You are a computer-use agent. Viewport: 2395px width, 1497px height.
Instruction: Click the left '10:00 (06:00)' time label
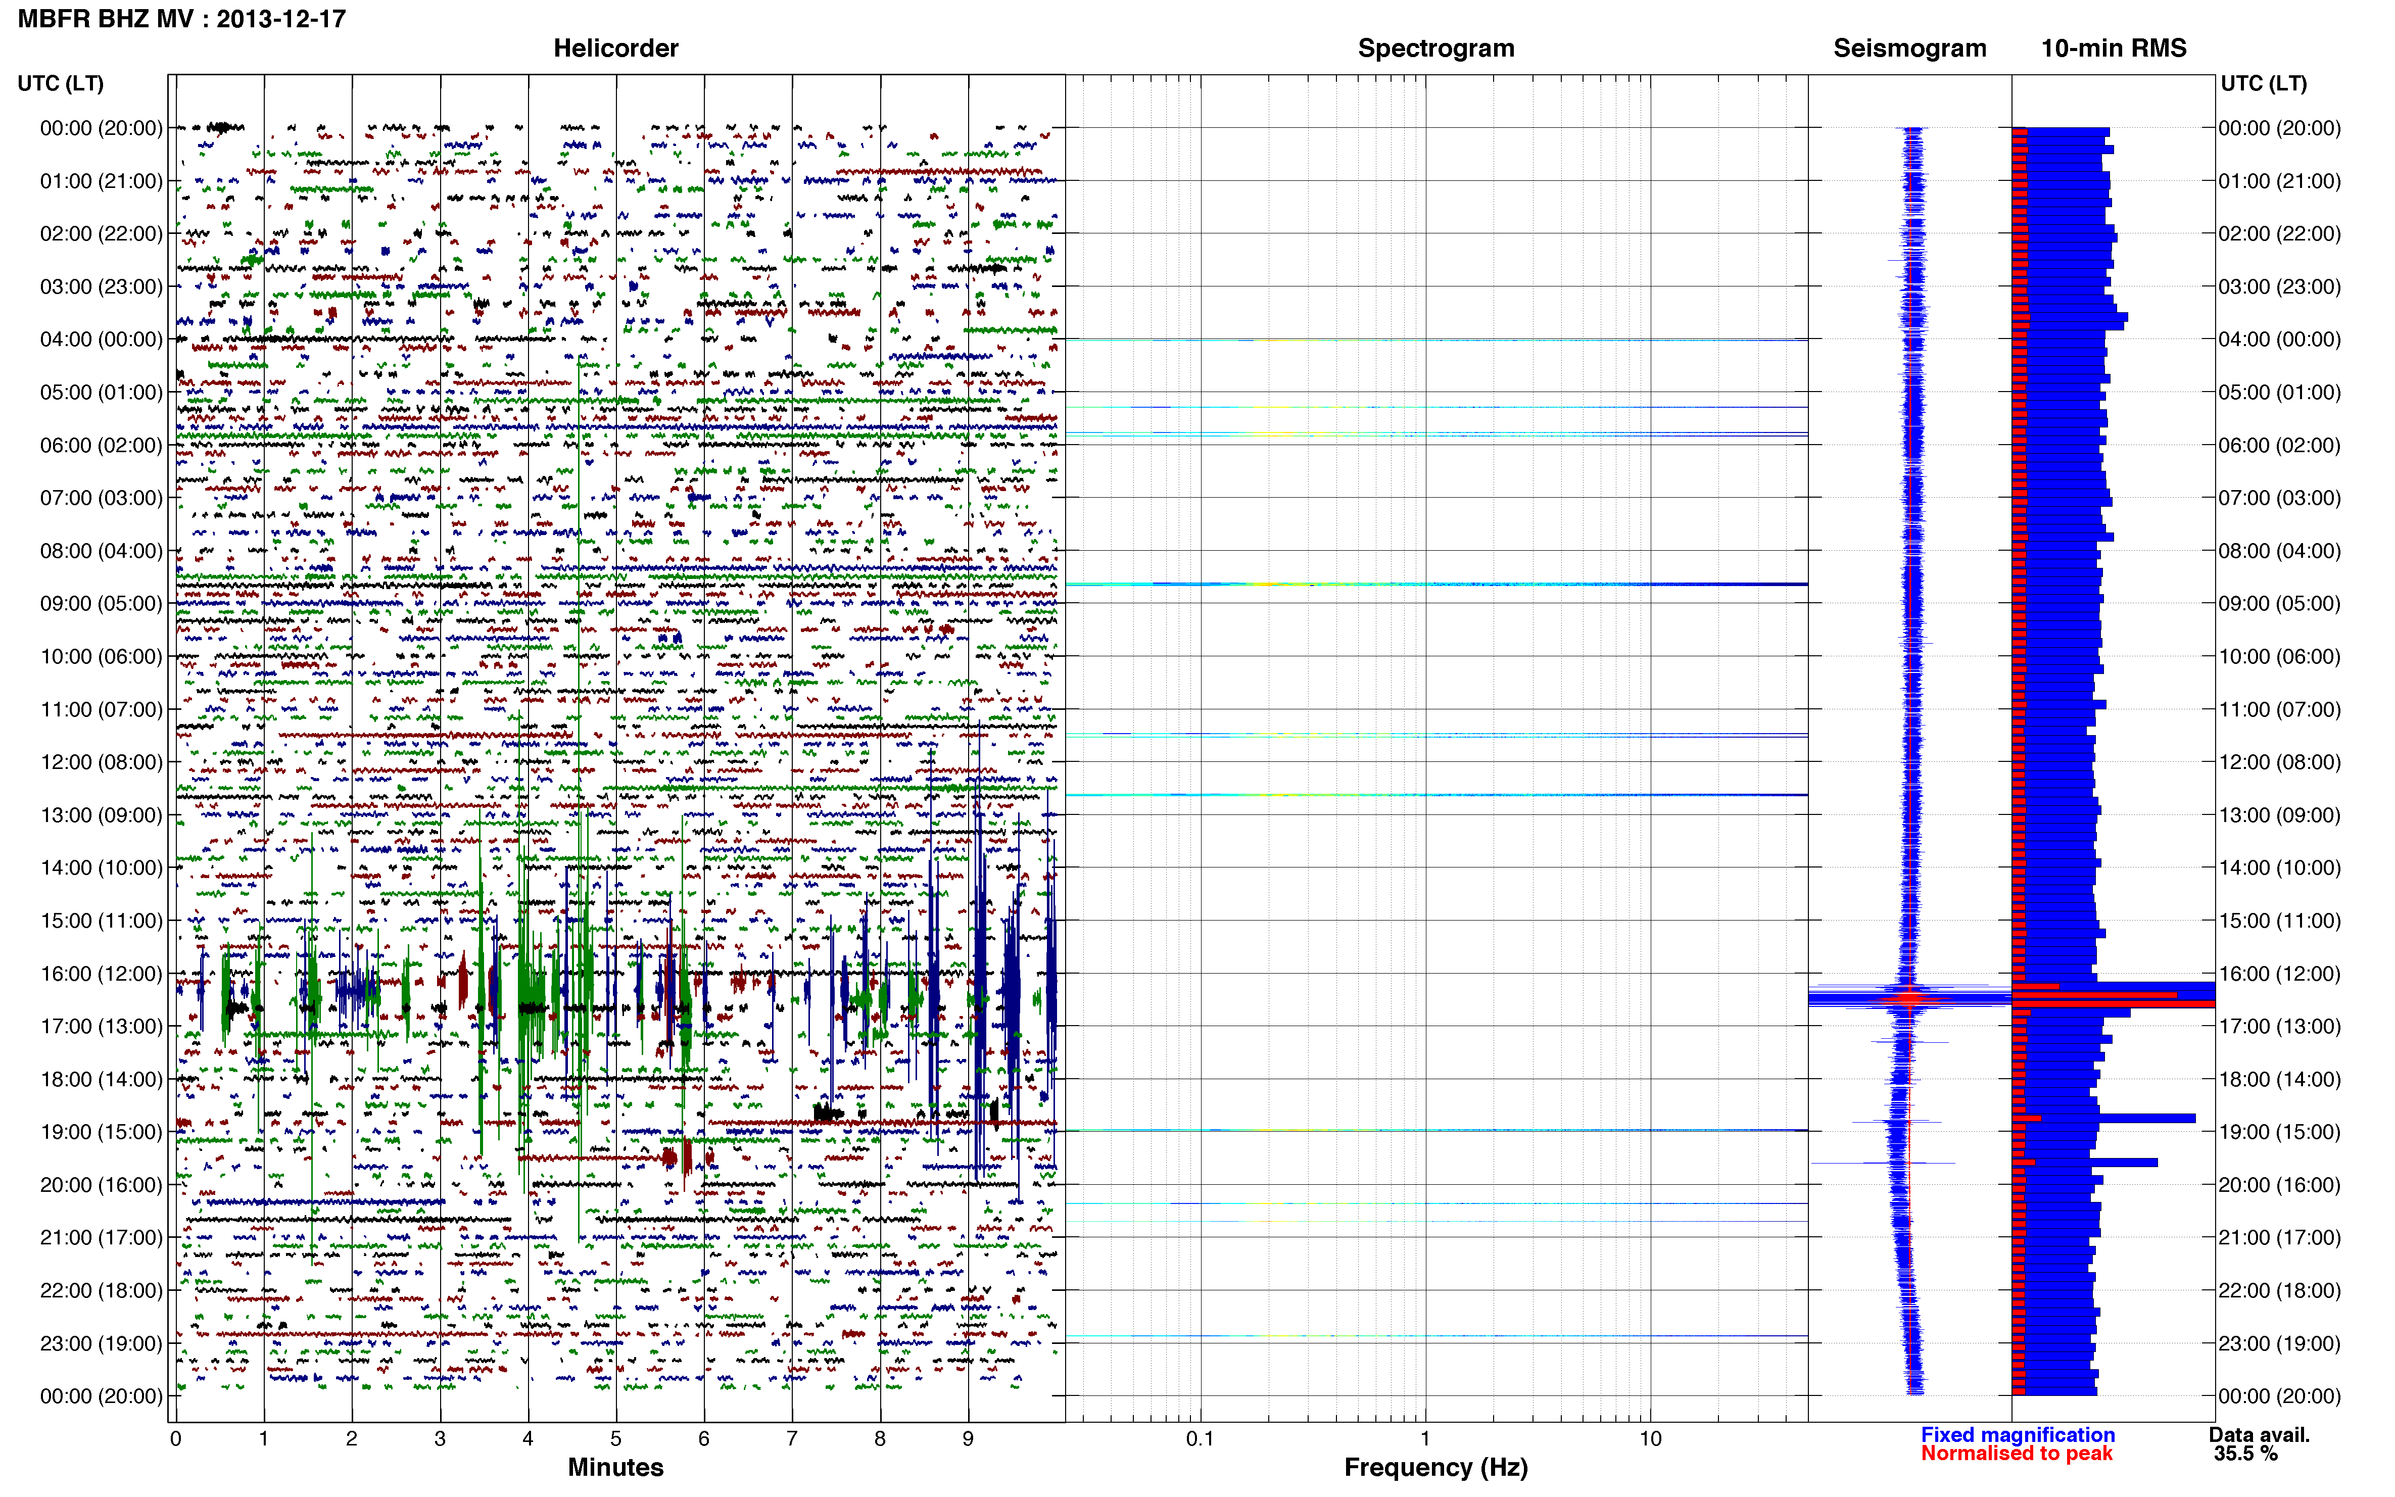click(x=101, y=656)
